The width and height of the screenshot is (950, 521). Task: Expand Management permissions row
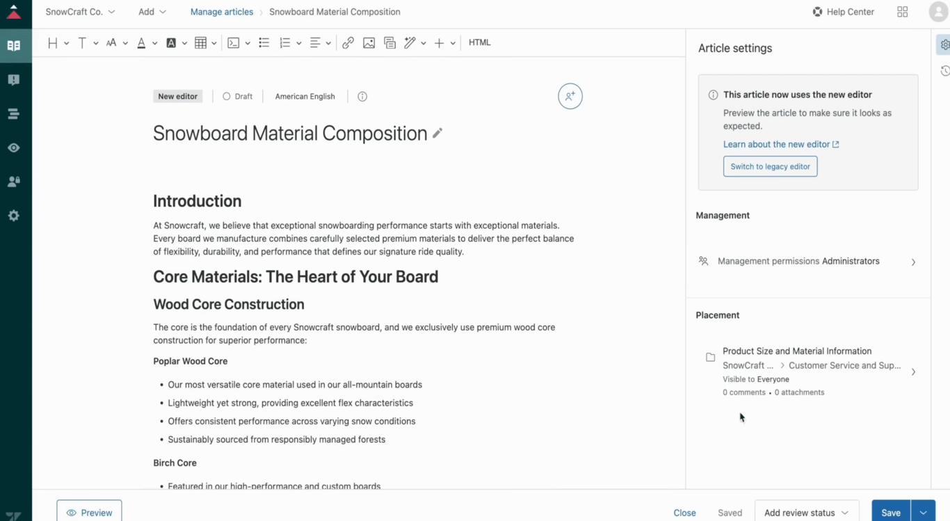click(807, 262)
